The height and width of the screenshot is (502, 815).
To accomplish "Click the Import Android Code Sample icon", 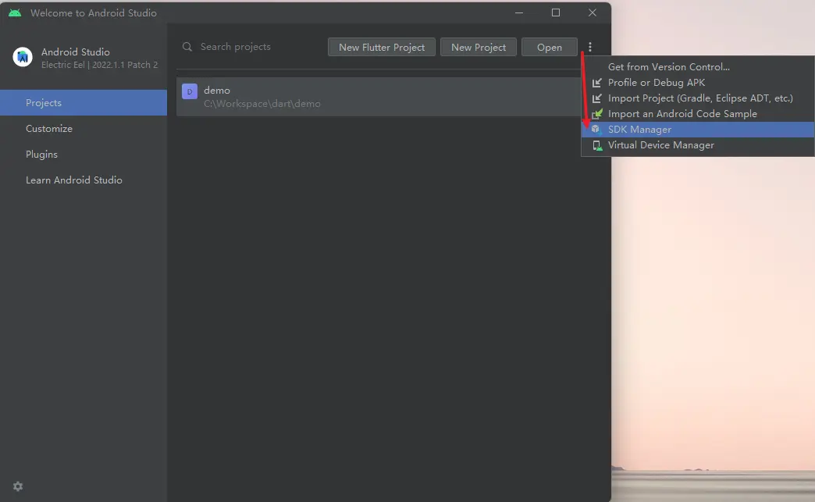I will pyautogui.click(x=597, y=114).
